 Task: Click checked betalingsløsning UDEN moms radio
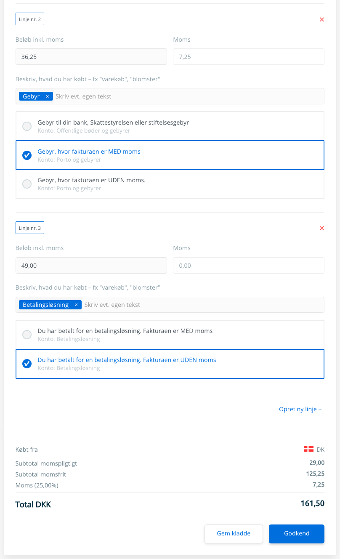pos(27,363)
